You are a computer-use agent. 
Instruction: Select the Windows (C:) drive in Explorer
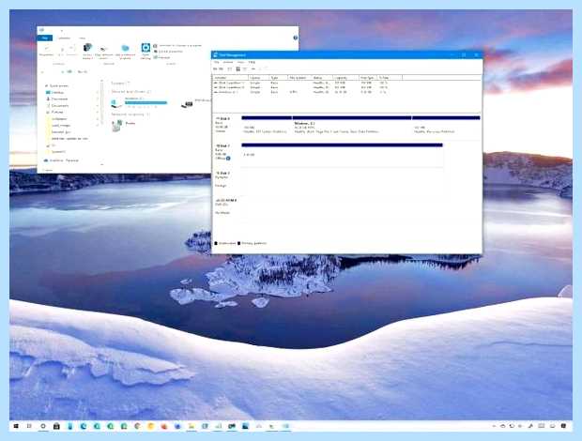139,102
